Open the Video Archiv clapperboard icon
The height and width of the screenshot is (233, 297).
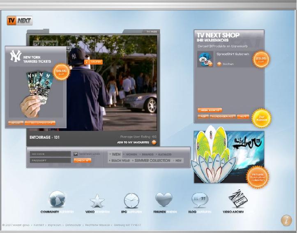point(238,198)
